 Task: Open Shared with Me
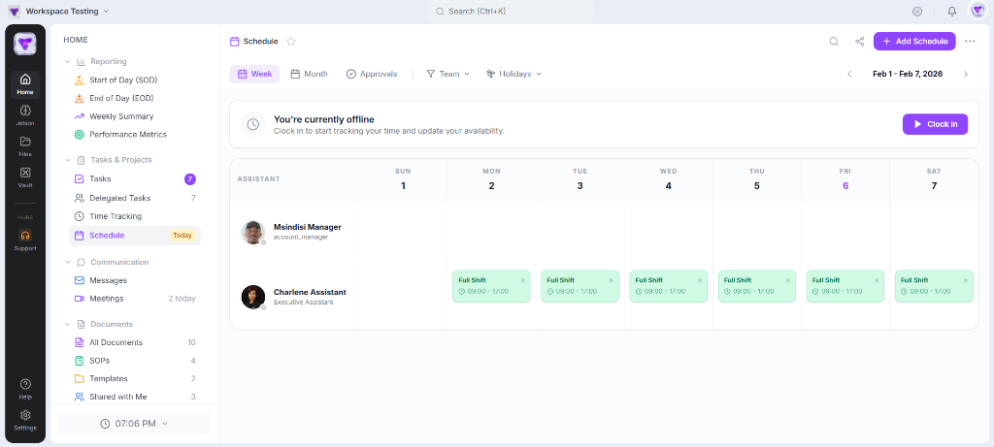coord(134,397)
